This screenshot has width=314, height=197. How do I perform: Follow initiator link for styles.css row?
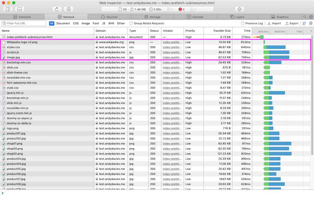coord(172,47)
